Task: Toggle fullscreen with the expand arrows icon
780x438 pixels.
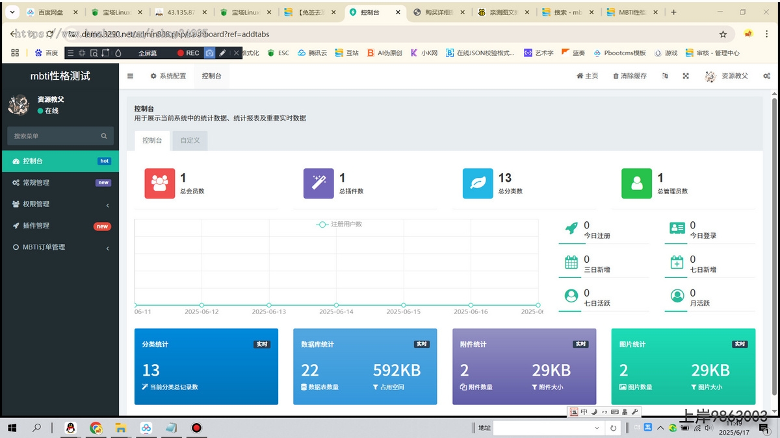Action: pyautogui.click(x=685, y=76)
